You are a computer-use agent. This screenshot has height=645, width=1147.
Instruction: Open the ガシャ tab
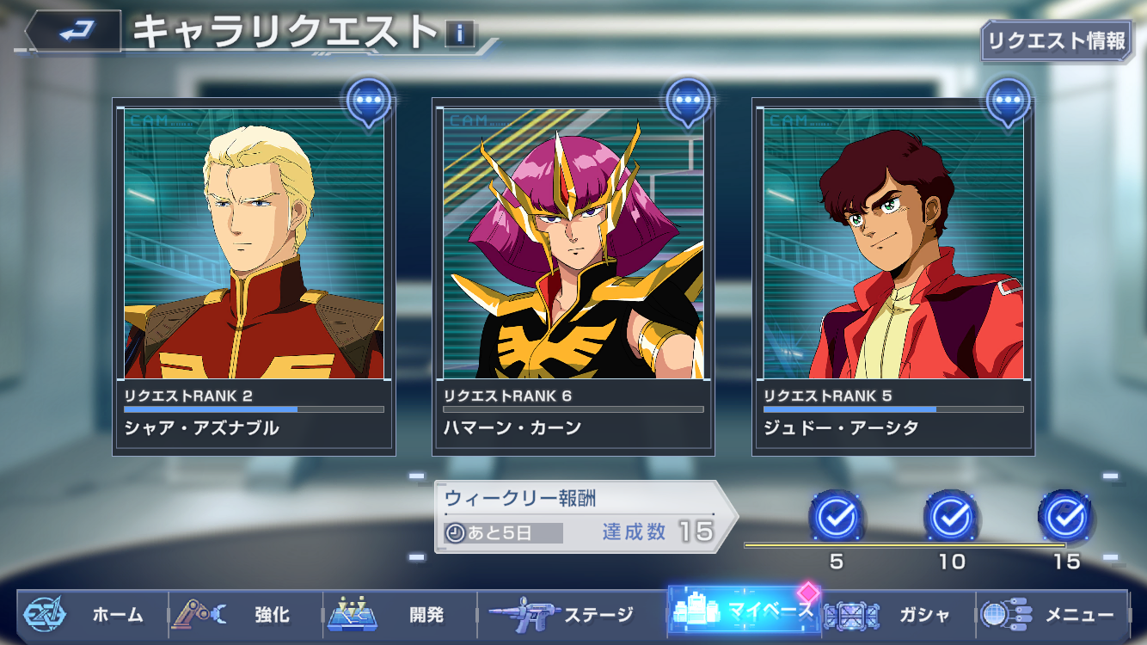(898, 615)
